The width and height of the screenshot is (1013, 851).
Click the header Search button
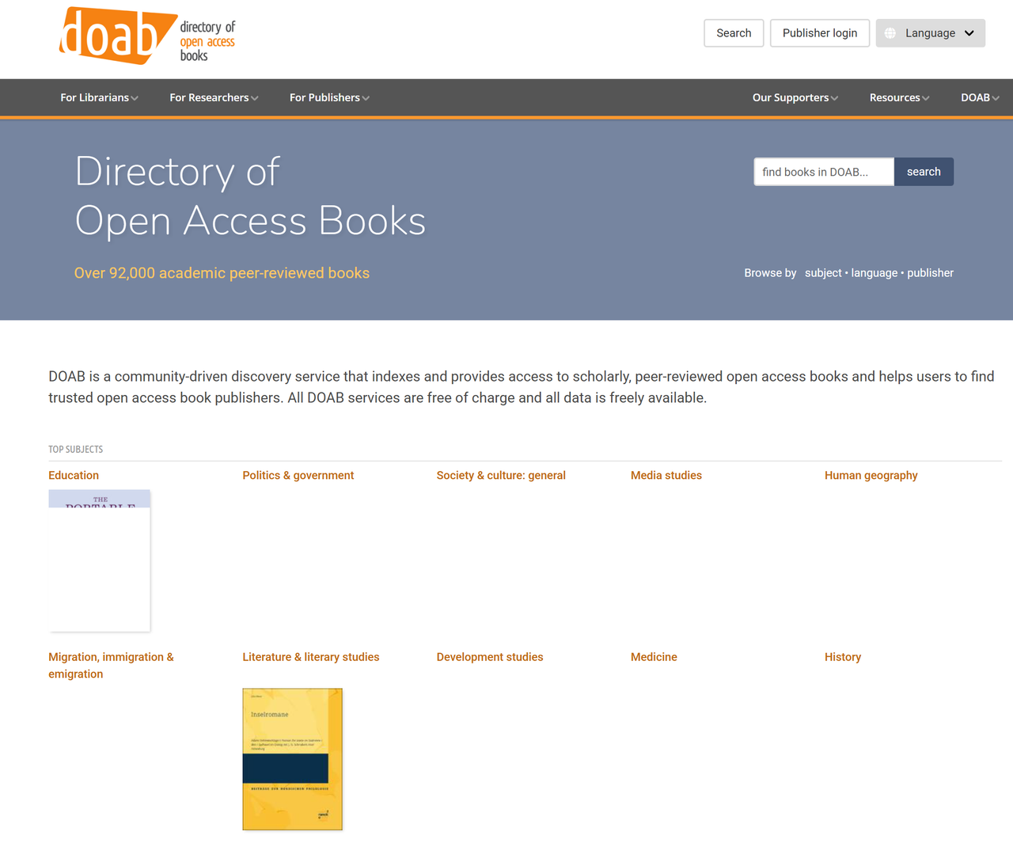click(x=734, y=33)
